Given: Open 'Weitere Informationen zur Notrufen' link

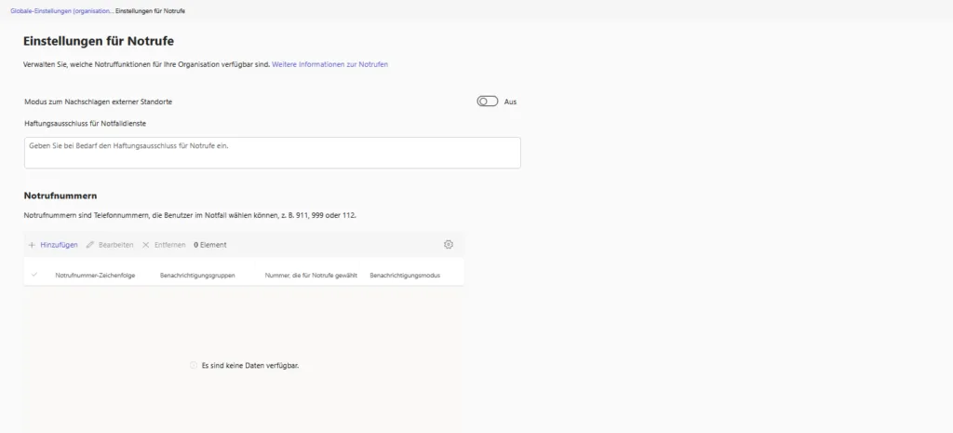Looking at the screenshot, I should click(330, 64).
